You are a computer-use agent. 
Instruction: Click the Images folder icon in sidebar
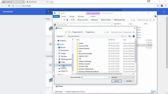[59, 53]
